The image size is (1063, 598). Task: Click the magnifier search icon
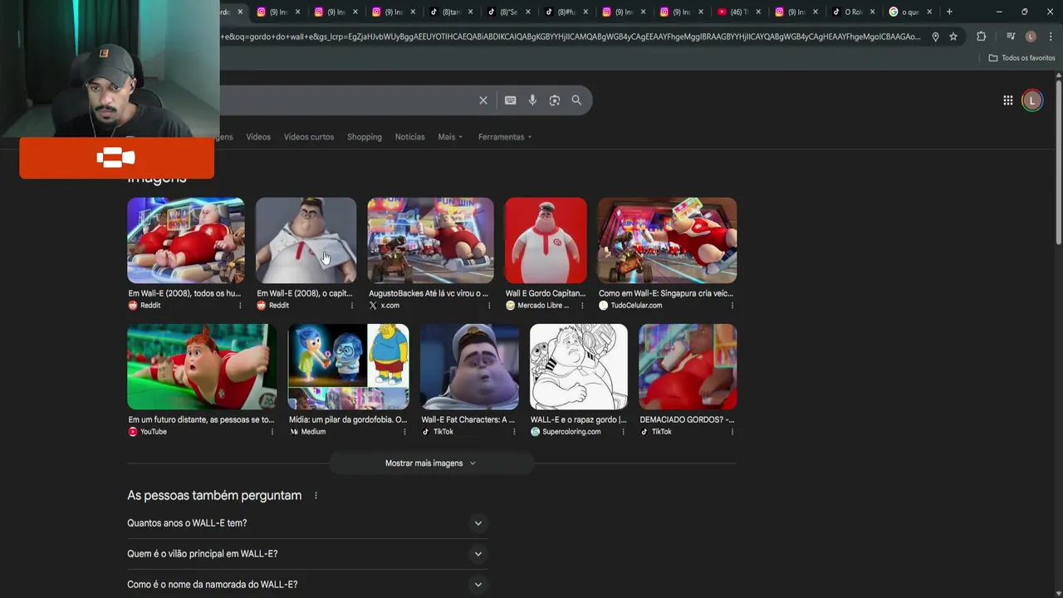point(576,100)
